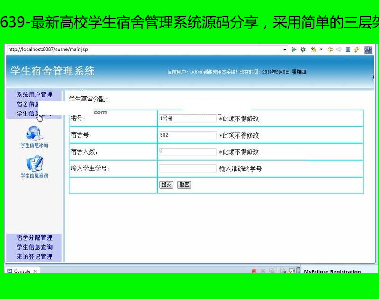
Task: Click the 重置 reset button
Action: (x=184, y=185)
